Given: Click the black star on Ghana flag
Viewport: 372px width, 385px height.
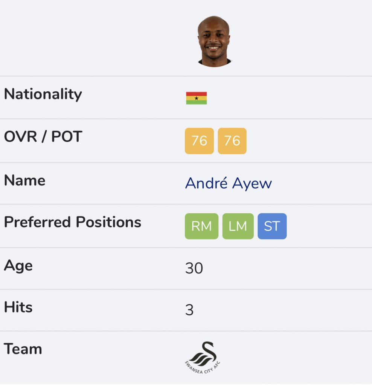Looking at the screenshot, I should coord(197,98).
